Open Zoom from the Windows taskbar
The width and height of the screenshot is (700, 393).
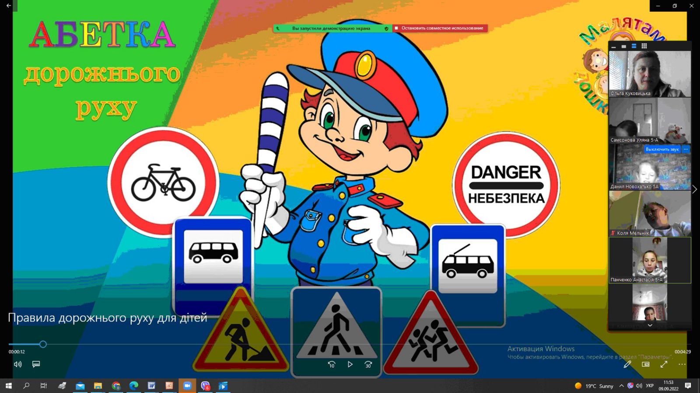pos(187,386)
